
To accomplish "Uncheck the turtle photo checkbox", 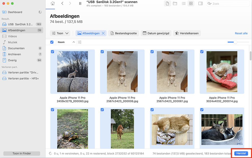I will click(53, 110).
